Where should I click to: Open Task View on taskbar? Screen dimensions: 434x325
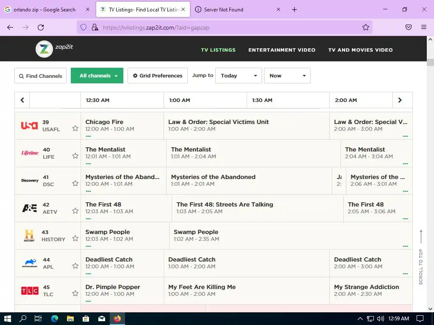(38, 319)
